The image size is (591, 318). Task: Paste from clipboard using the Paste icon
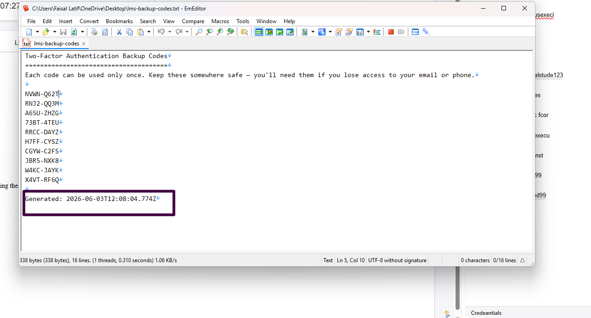click(x=140, y=32)
